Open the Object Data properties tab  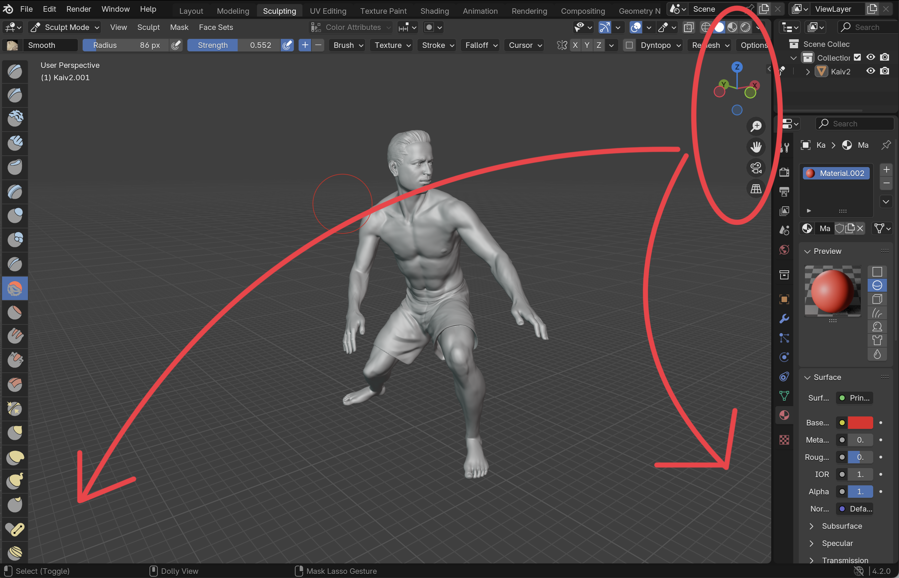pyautogui.click(x=784, y=395)
